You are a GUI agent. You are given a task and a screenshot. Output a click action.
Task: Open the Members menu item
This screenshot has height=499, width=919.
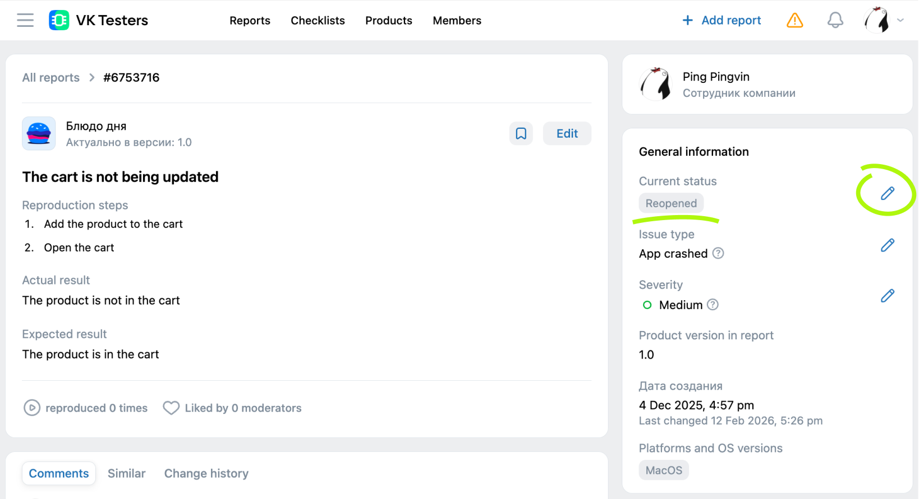click(x=457, y=20)
